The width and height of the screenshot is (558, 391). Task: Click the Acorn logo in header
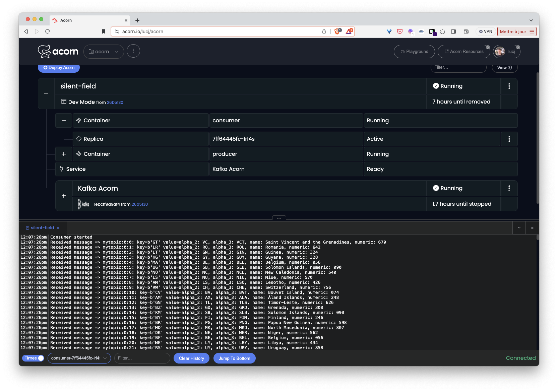(58, 52)
